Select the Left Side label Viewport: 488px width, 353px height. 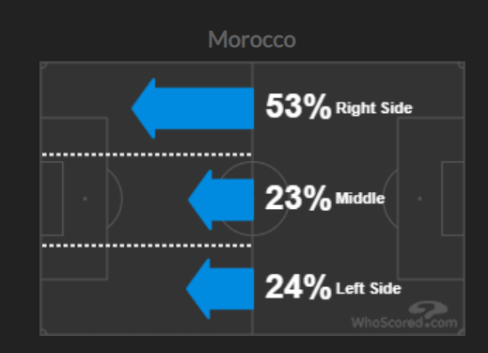[369, 288]
